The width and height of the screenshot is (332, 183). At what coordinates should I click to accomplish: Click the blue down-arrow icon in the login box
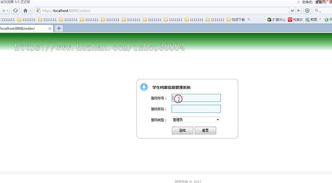pos(144,87)
